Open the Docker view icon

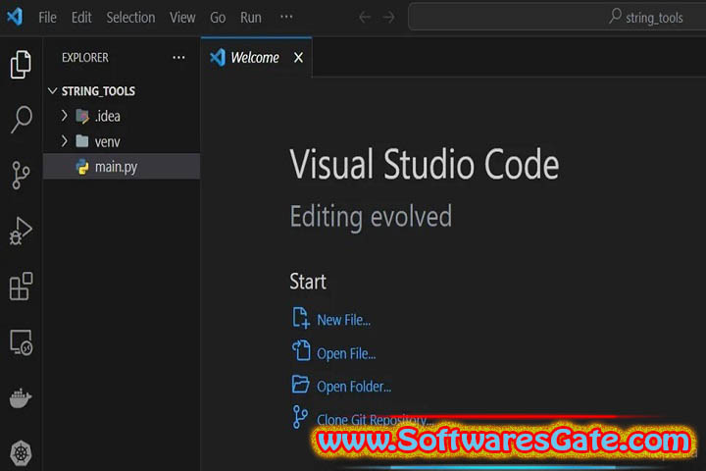[21, 397]
